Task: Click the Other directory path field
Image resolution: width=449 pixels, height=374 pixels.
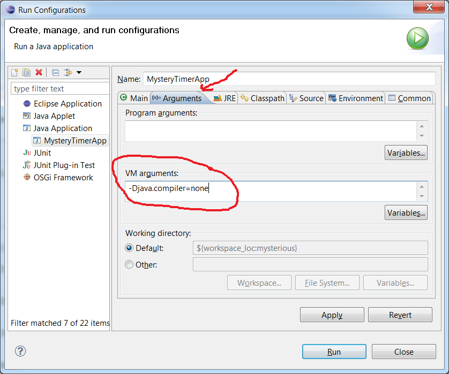Action: (x=310, y=264)
